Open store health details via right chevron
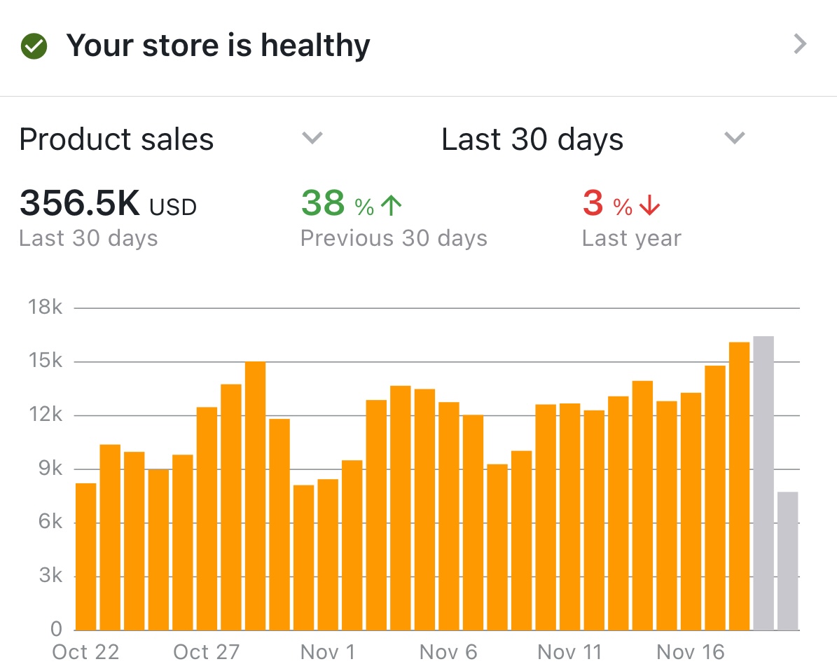The width and height of the screenshot is (837, 664). pos(800,45)
